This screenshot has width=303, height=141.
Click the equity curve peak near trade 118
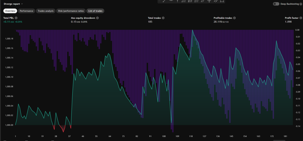192,30
